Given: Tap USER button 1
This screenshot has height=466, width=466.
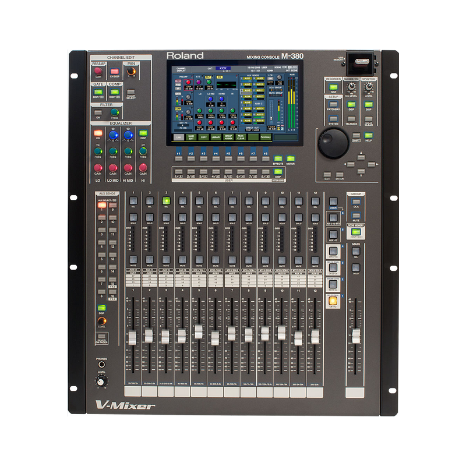Looking at the screenshot, I should pos(179,171).
